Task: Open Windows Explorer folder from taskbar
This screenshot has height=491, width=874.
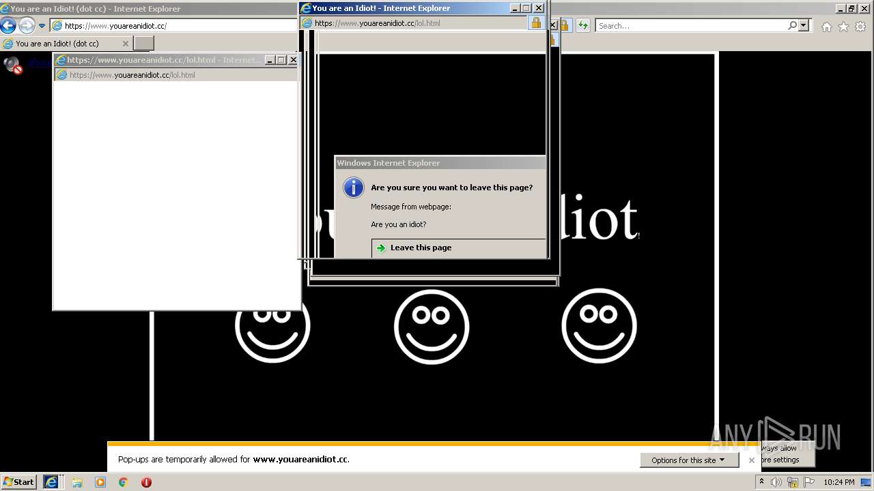Action: click(77, 482)
